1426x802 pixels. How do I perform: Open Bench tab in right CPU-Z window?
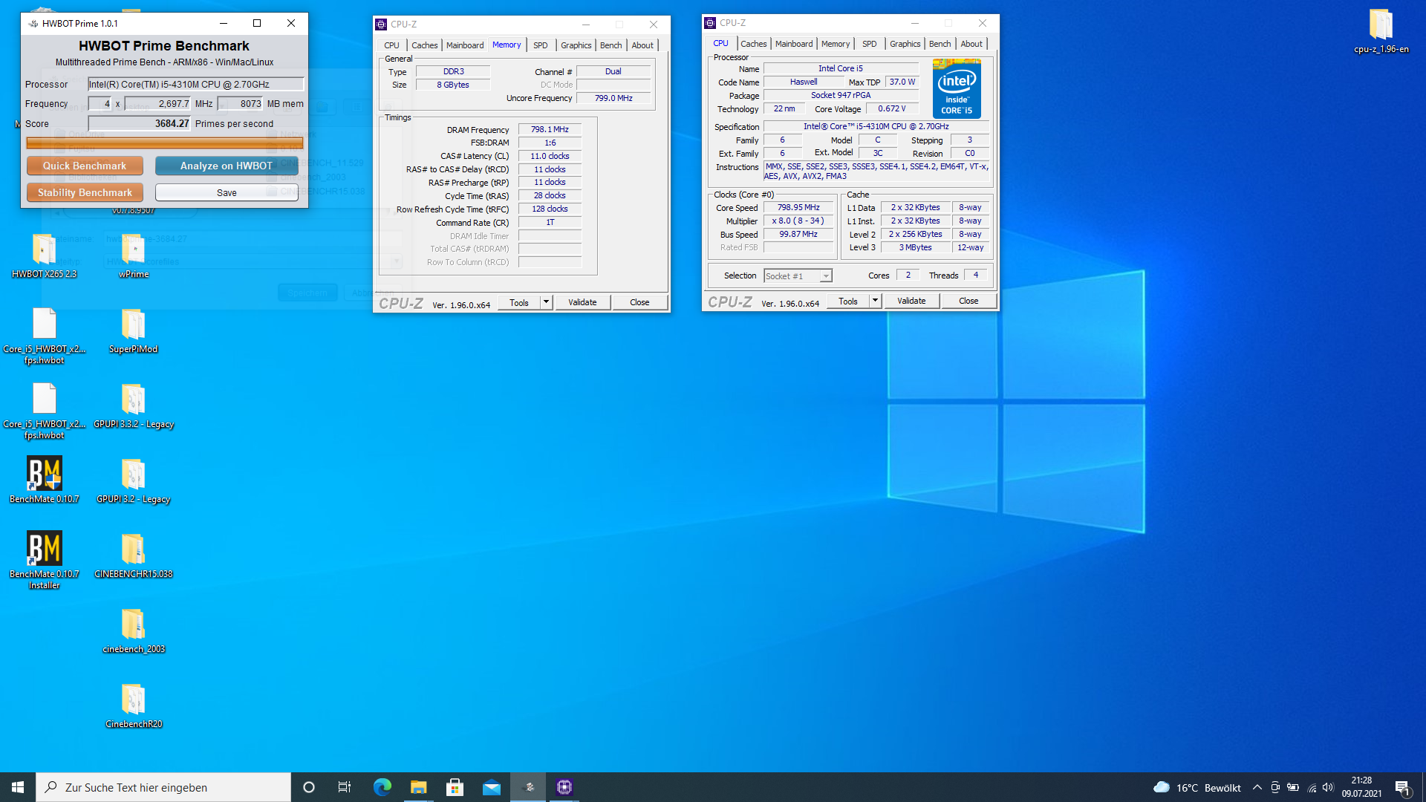coord(940,44)
